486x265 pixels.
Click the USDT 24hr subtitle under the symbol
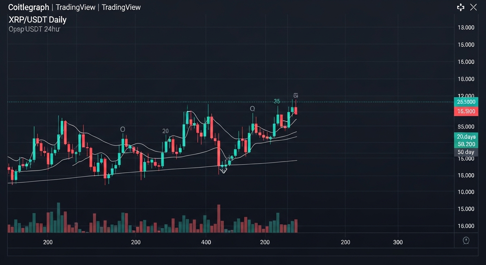tap(34, 29)
